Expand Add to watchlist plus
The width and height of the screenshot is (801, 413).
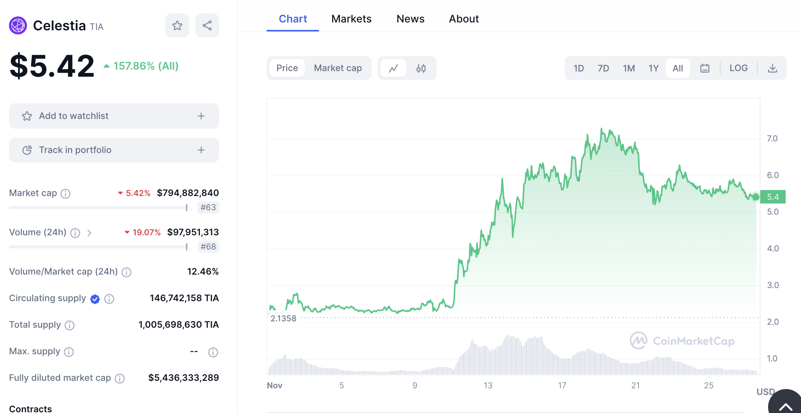pos(201,116)
